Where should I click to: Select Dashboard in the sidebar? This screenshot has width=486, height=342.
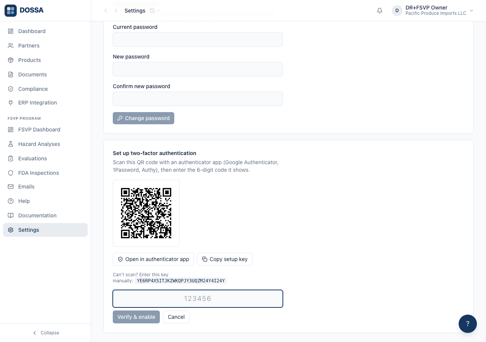click(x=45, y=31)
